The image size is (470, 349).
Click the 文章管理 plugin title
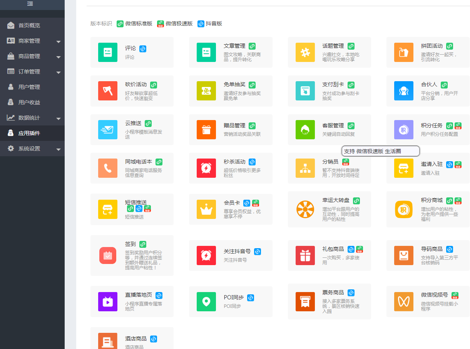click(234, 46)
